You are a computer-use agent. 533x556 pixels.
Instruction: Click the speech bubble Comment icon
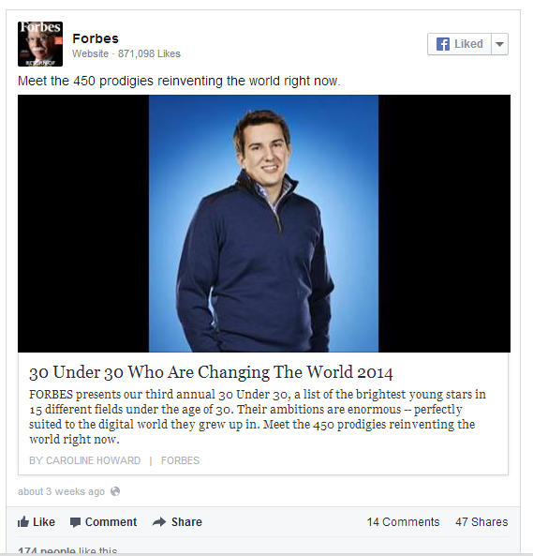pos(75,522)
